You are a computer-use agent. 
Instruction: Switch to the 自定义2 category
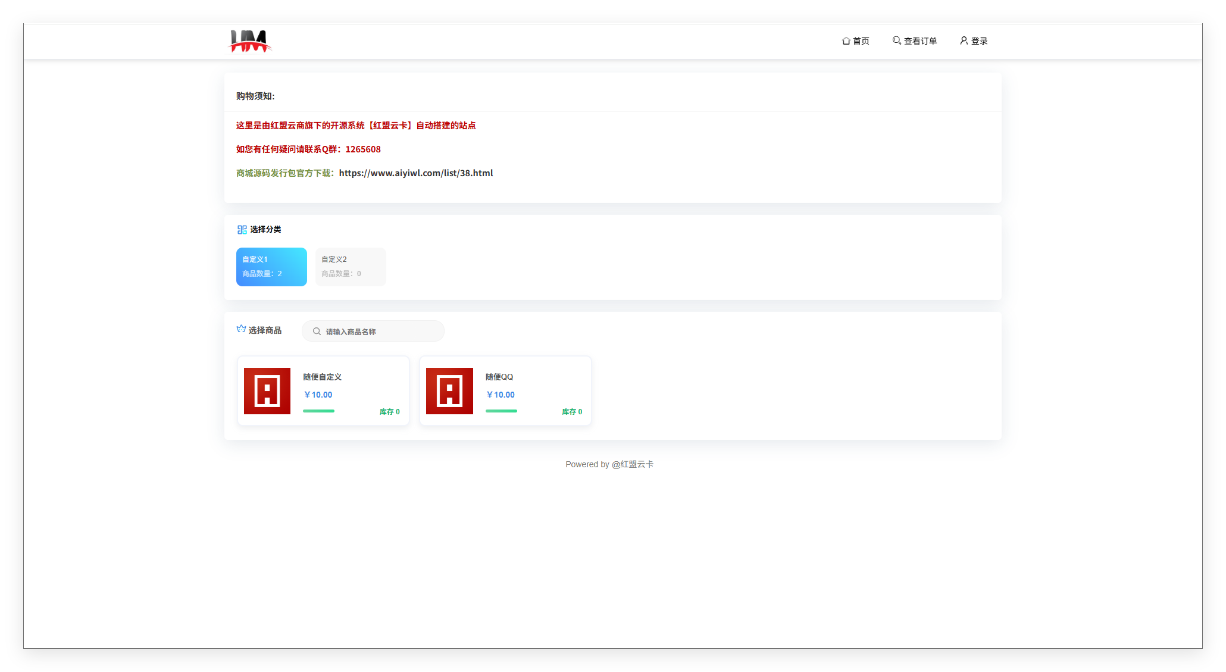pos(351,267)
